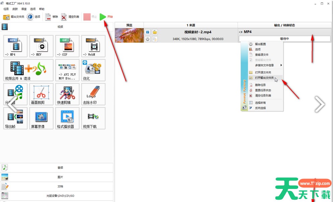The width and height of the screenshot is (333, 202).
Task: Select the -> MKV conversion tile
Action: (42, 46)
